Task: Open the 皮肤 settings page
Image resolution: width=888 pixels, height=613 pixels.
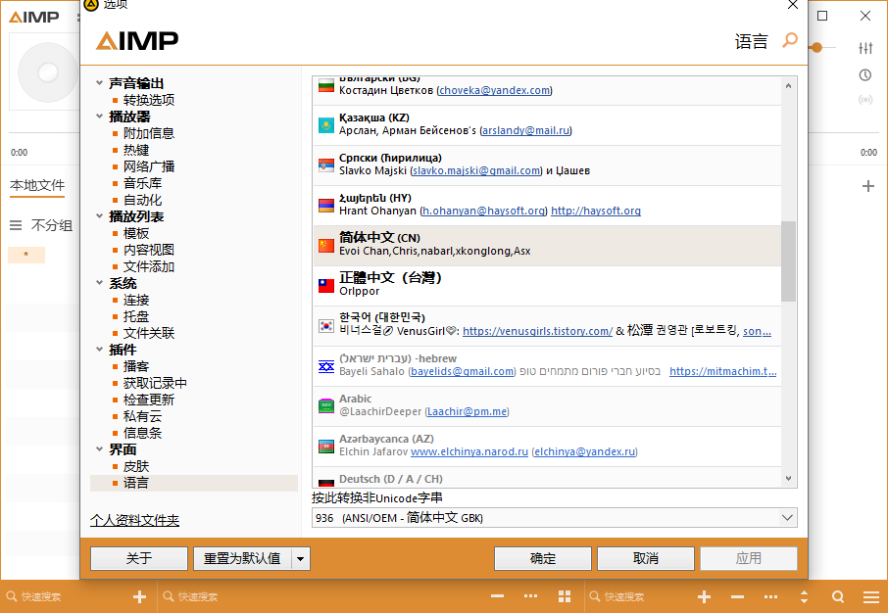Action: tap(136, 466)
